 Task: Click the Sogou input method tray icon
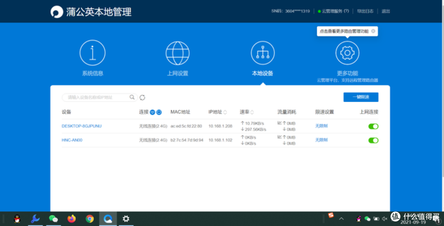click(x=331, y=215)
